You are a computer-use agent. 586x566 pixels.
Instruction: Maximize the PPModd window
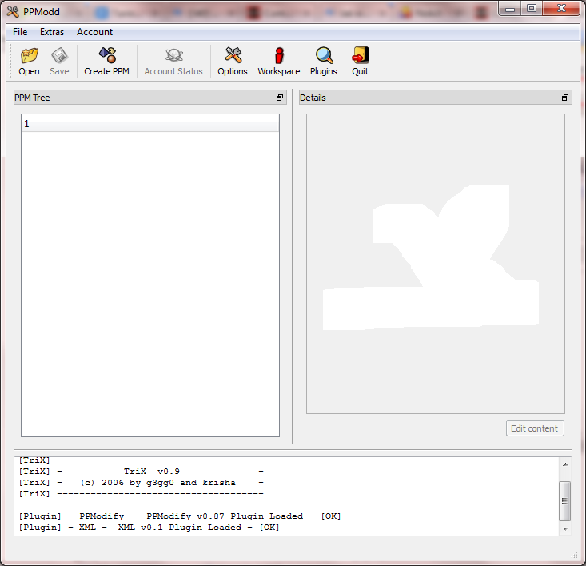(532, 9)
